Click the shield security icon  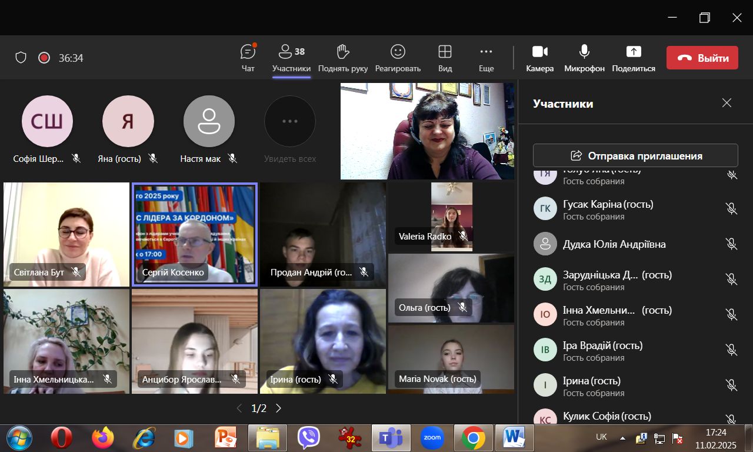tap(21, 58)
